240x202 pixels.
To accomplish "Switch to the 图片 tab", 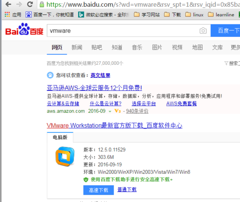I will 157,48.
